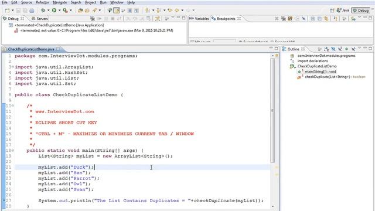
Task: Select import declarations in Outline
Action: (x=312, y=61)
